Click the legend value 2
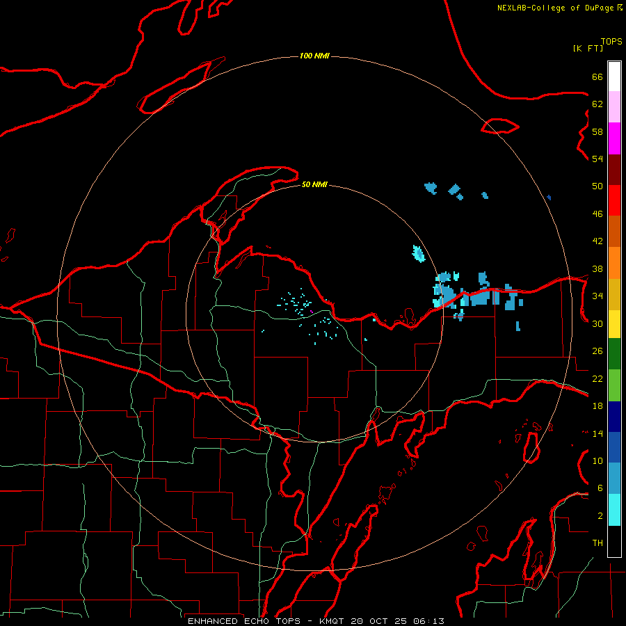The width and height of the screenshot is (626, 626). [600, 516]
